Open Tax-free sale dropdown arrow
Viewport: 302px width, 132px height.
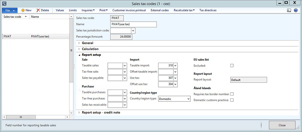125,72
